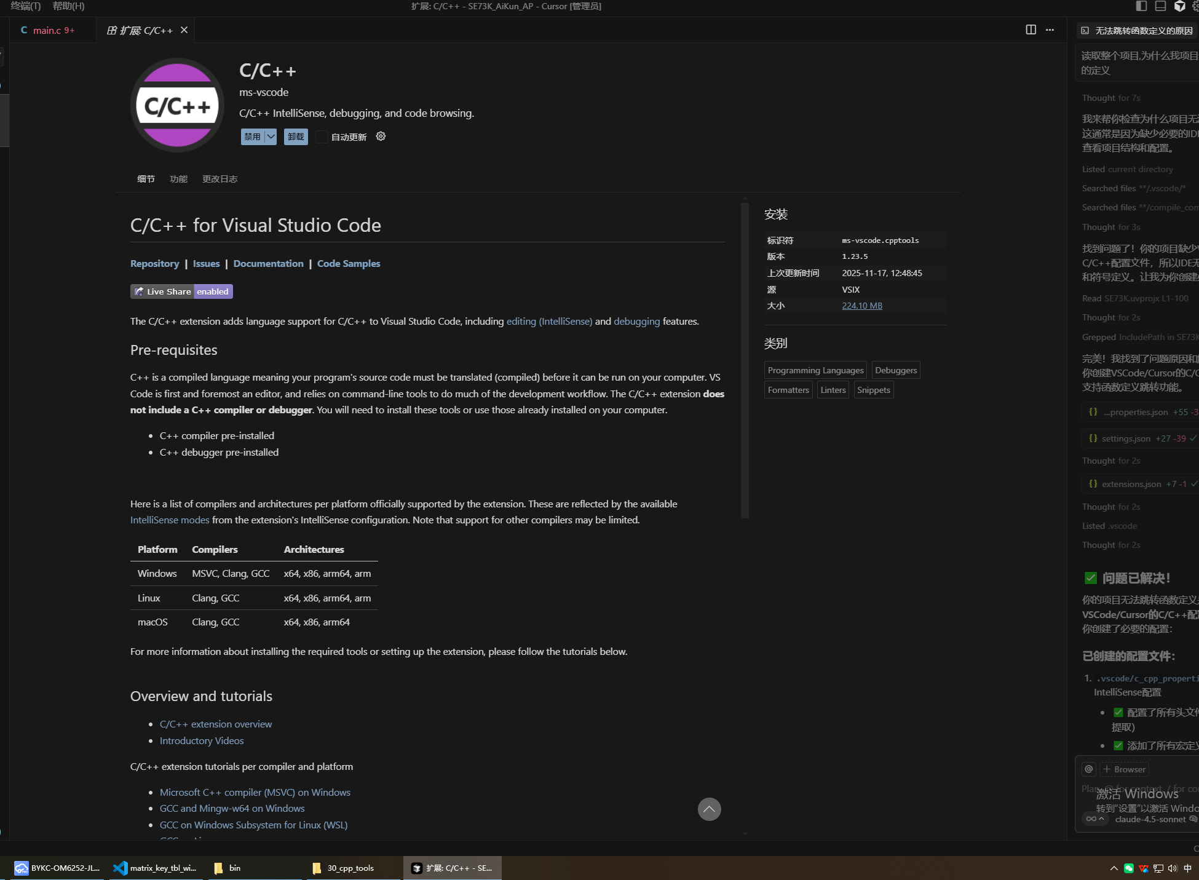Click the Live Share enabled badge
This screenshot has height=880, width=1199.
pos(181,291)
